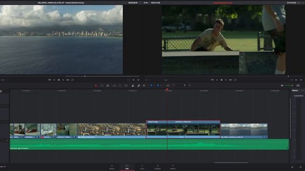This screenshot has height=171, width=305.
Task: Toggle the audio mixer panel icon
Action: pyautogui.click(x=298, y=85)
